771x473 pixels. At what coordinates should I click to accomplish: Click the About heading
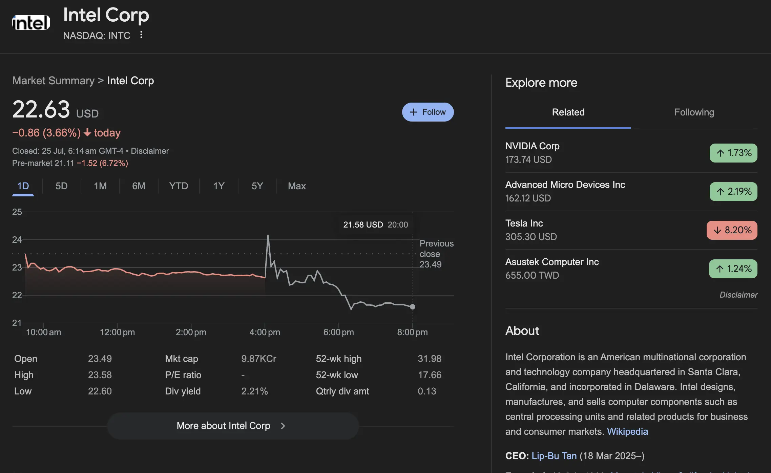pyautogui.click(x=522, y=331)
